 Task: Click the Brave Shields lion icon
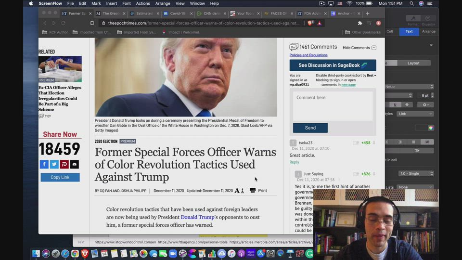coord(310,23)
